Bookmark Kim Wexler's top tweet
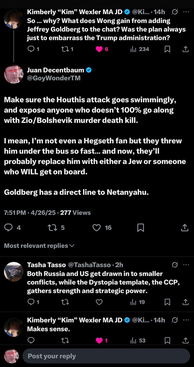Screen dimensions: 194x367 (x=167, y=49)
